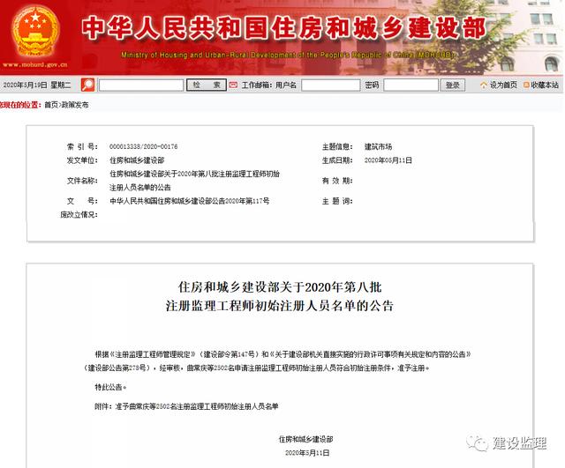Click the 检索 search button
Screen dimensions: 565x468
[207, 85]
